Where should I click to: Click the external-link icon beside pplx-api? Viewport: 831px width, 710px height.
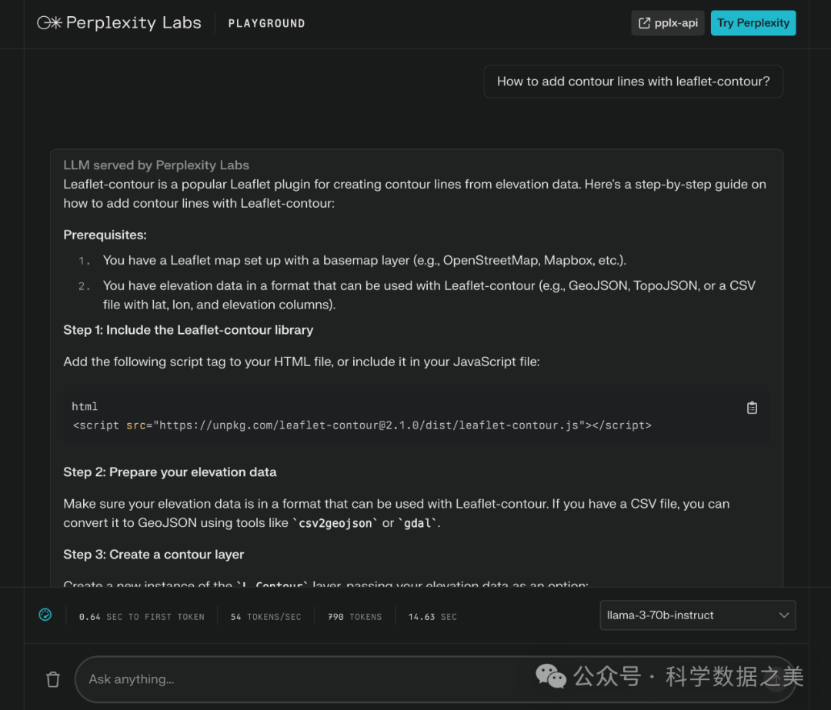coord(645,23)
